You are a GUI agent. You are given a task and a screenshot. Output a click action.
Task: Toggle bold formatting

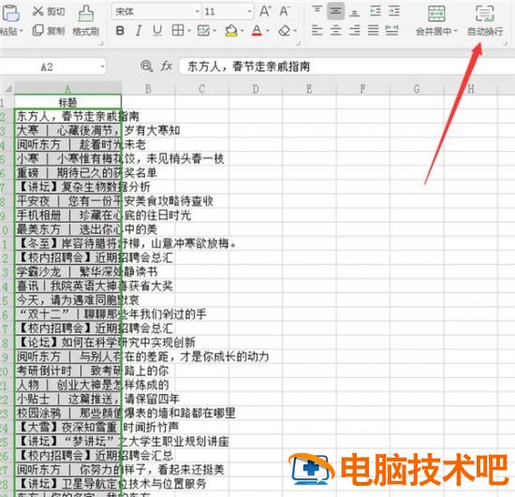pyautogui.click(x=120, y=31)
